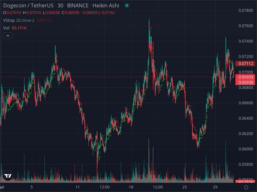Click the 0.06000 price scale label
This screenshot has height=192, width=257.
point(246,149)
